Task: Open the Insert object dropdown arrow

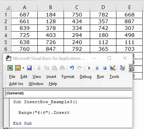Action: click(23, 68)
